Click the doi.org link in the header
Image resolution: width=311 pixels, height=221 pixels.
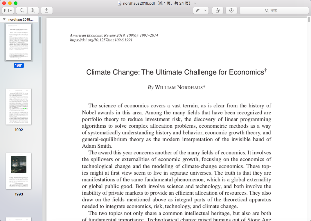pyautogui.click(x=101, y=40)
